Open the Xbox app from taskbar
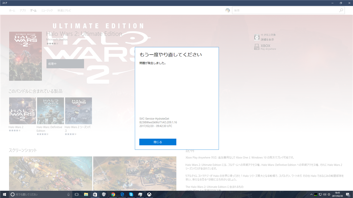Image resolution: width=353 pixels, height=198 pixels. tap(149, 195)
